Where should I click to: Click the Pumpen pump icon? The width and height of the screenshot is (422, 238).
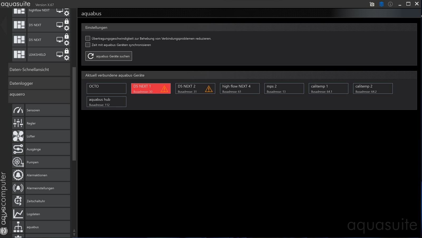click(x=18, y=162)
